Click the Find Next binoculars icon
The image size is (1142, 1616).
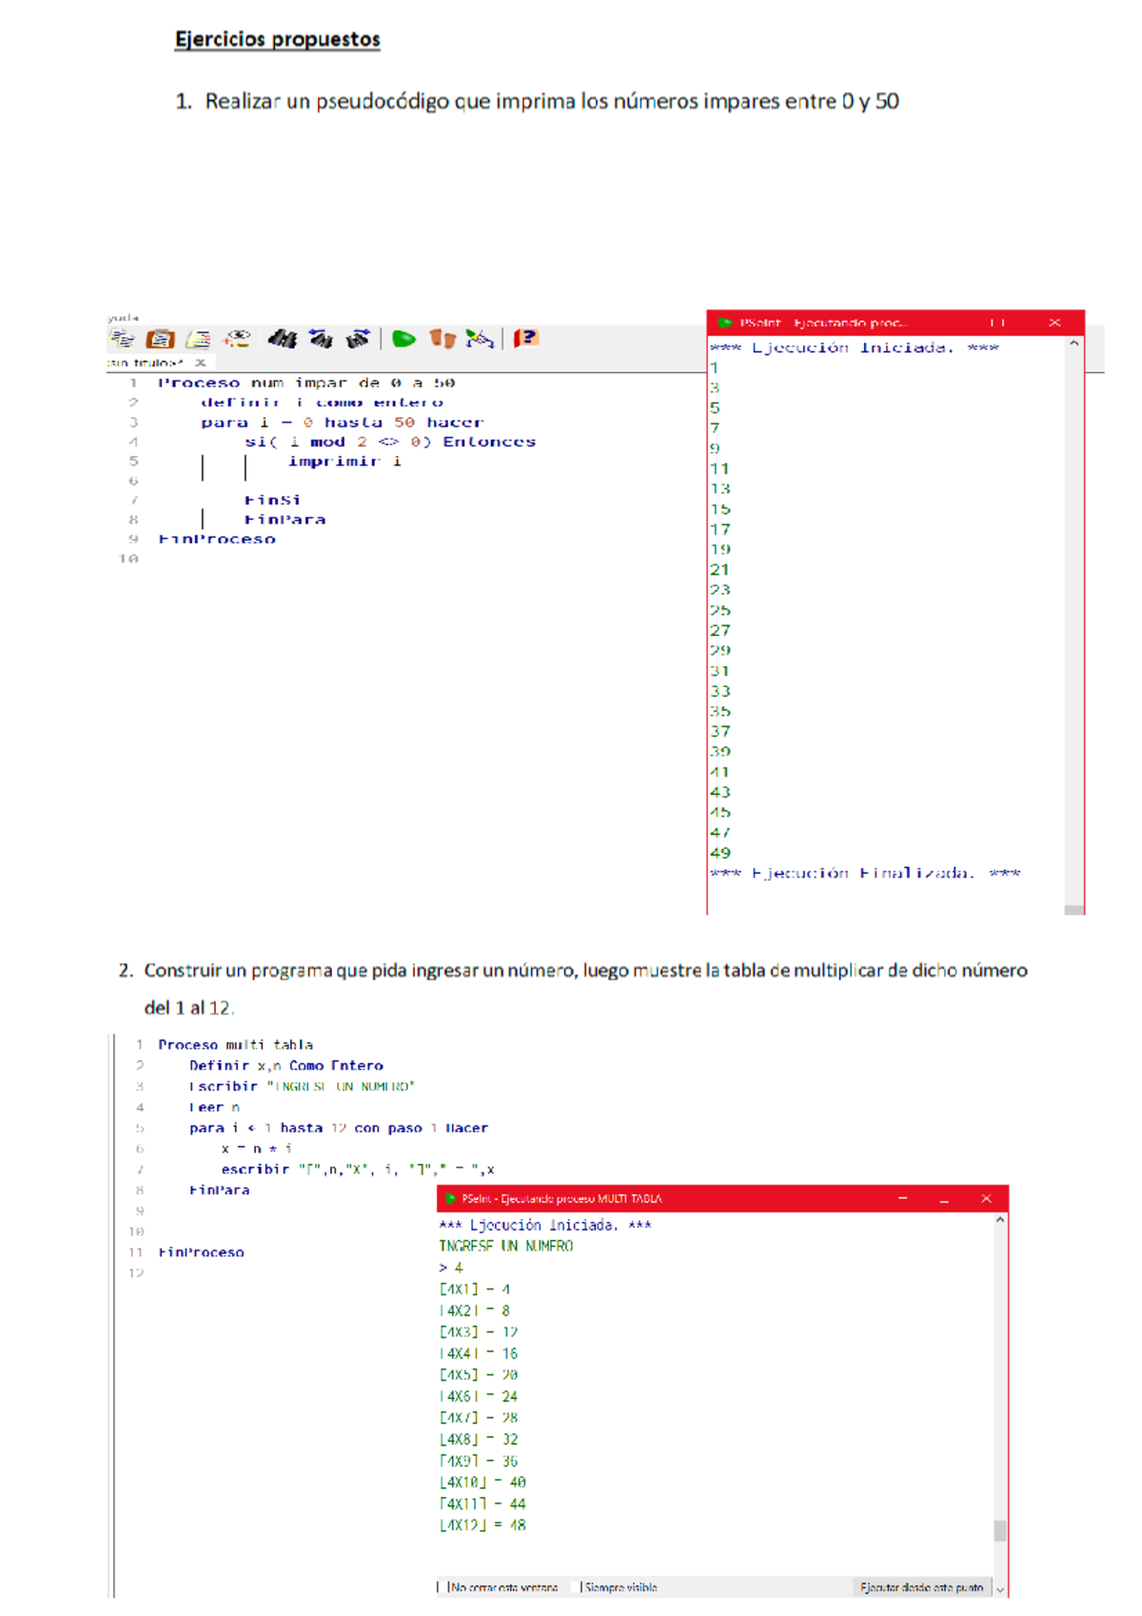click(358, 339)
